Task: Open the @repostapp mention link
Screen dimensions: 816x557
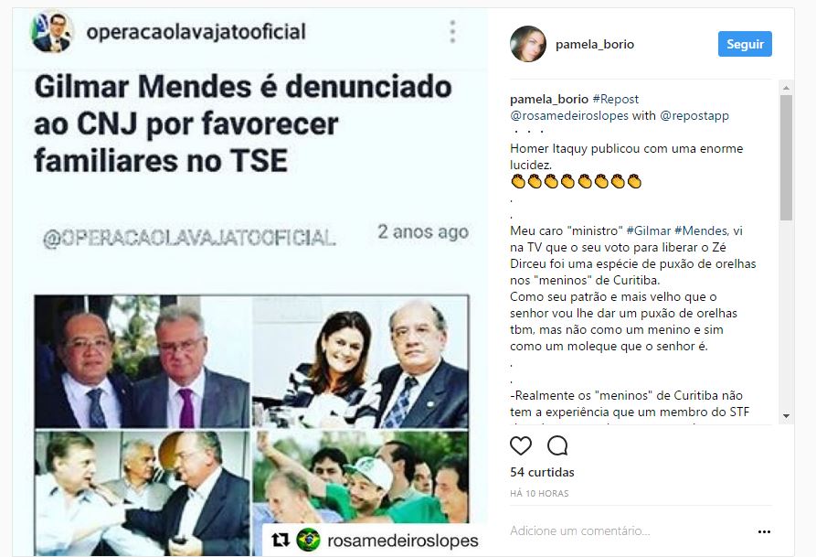Action: click(x=694, y=115)
